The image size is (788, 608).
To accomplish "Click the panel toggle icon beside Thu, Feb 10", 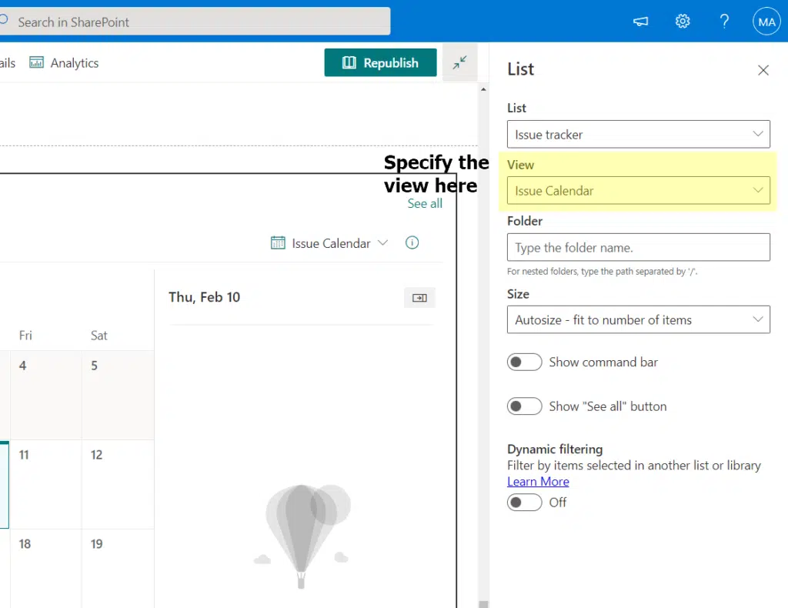I will (x=419, y=298).
